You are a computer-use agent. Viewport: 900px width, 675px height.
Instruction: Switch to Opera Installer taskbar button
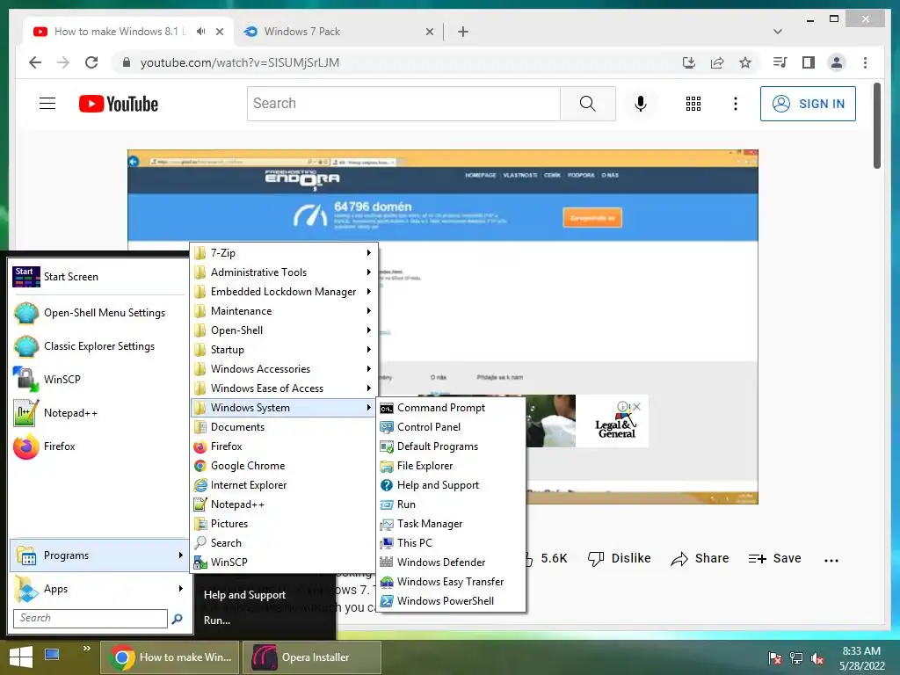(x=312, y=657)
